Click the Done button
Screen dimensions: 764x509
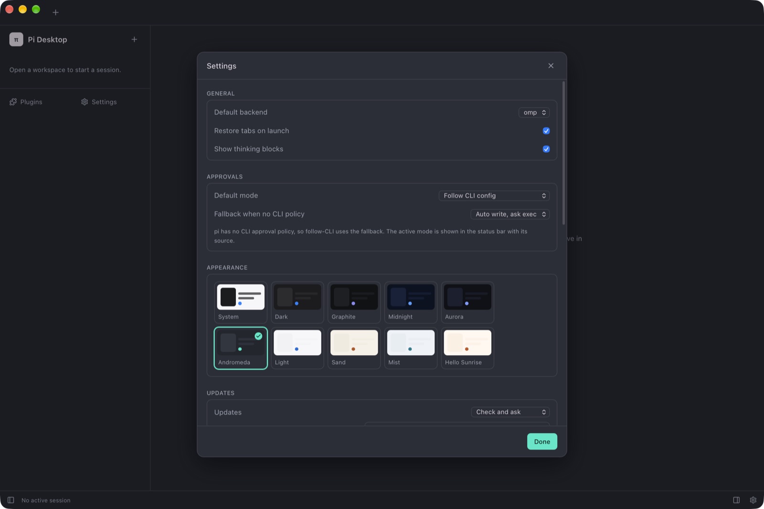542,442
